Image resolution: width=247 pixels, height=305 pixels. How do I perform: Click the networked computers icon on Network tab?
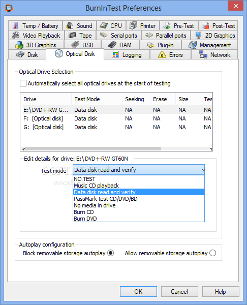click(x=203, y=54)
